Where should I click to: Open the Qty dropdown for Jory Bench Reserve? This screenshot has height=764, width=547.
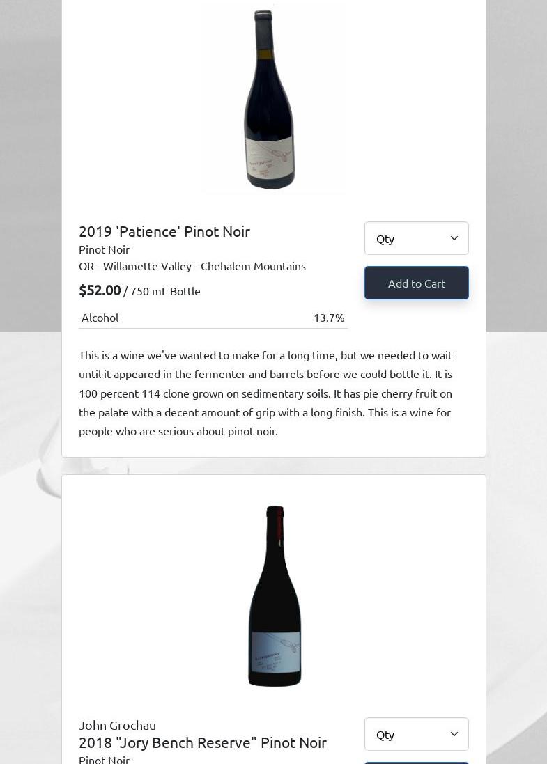coord(416,734)
